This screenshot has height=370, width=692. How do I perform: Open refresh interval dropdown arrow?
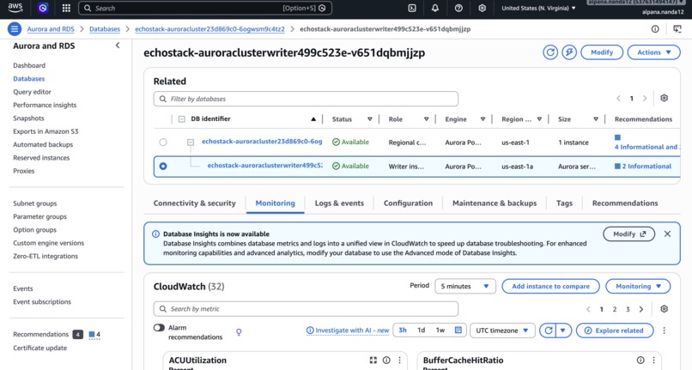point(563,331)
